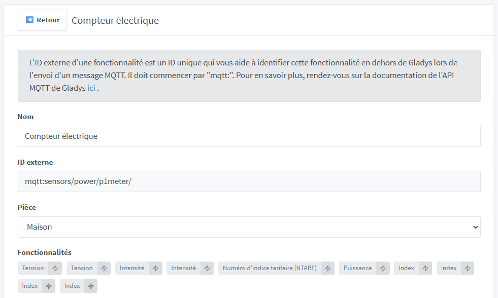498x298 pixels.
Task: Click lightning icon on third Index tag
Action: point(49,286)
